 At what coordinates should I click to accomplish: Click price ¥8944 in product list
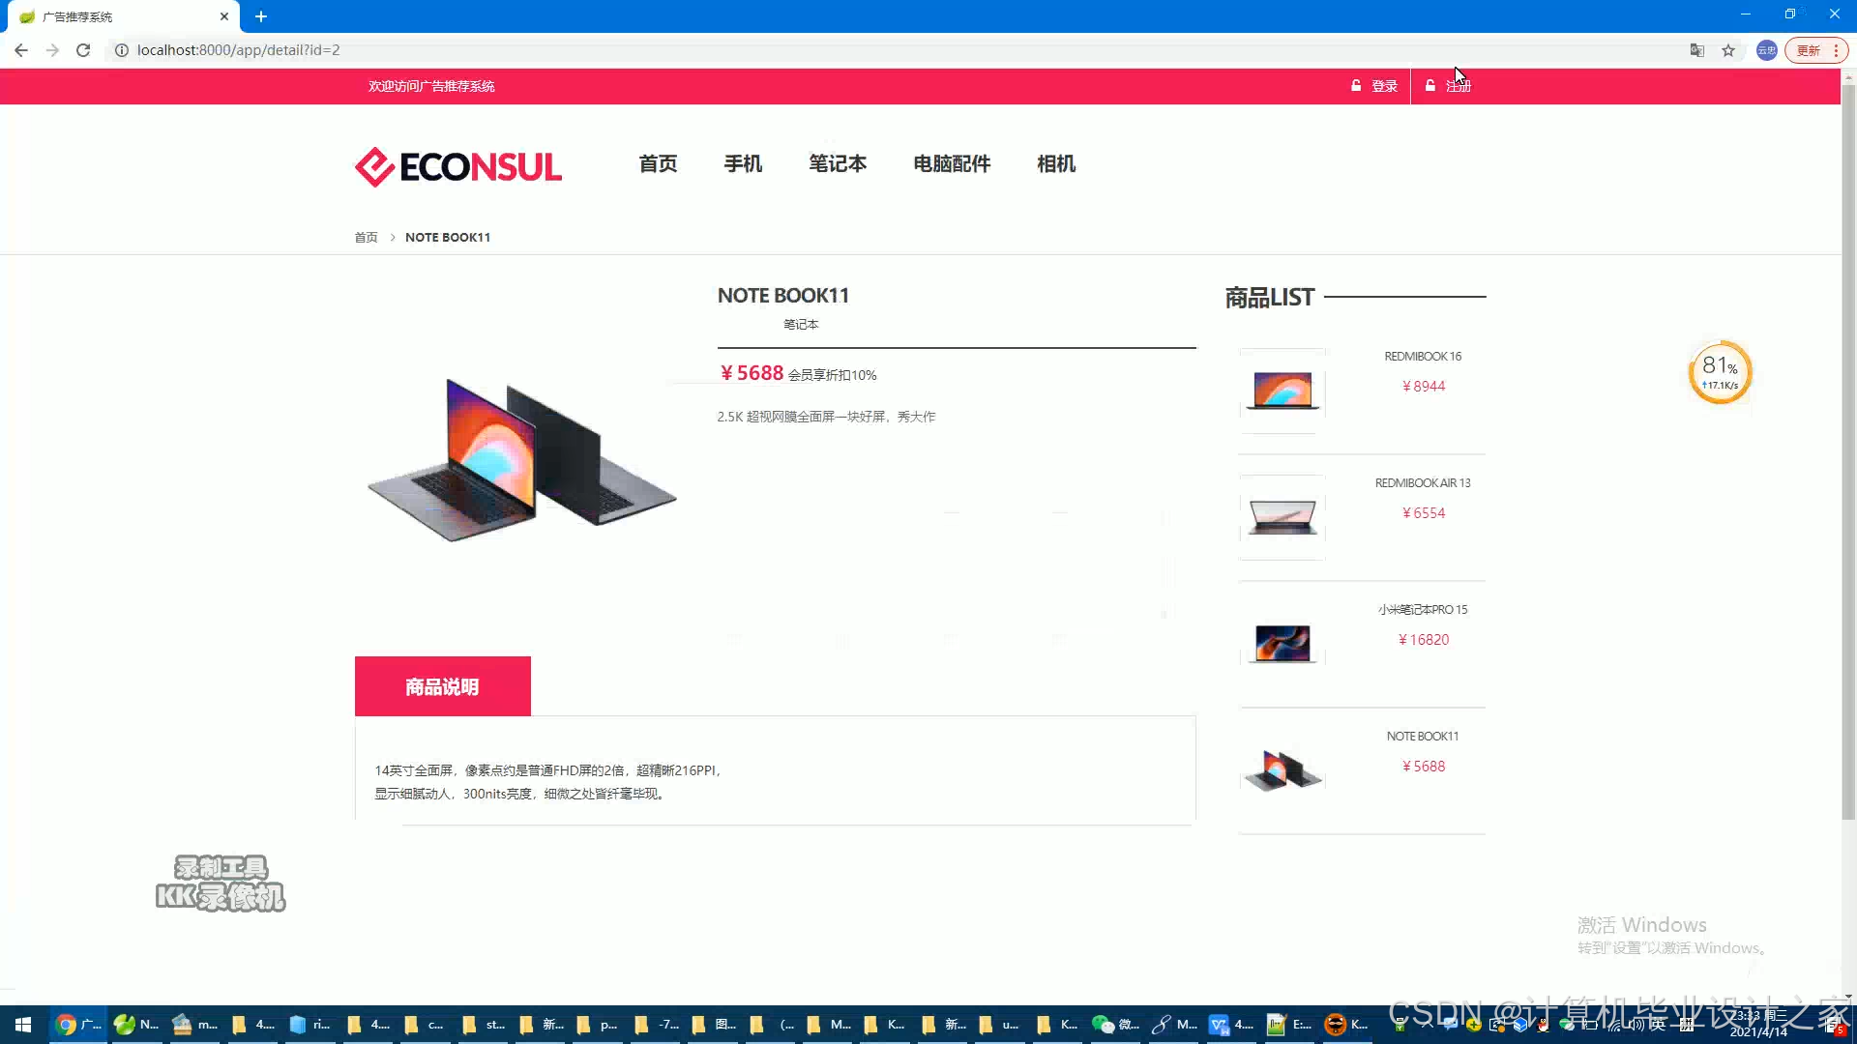1424,386
